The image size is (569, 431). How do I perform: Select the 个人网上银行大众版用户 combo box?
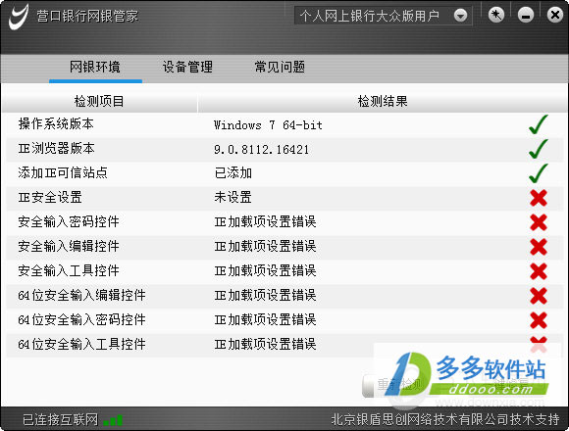(383, 16)
